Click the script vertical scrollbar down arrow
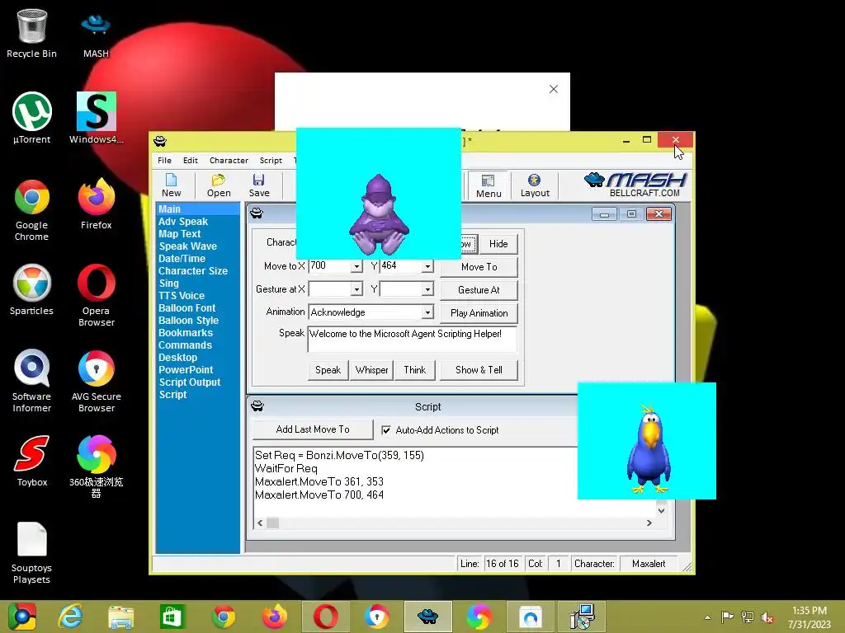 pos(661,509)
